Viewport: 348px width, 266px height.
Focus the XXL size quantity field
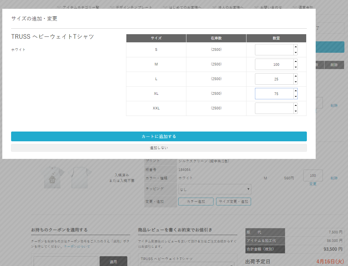(274, 108)
